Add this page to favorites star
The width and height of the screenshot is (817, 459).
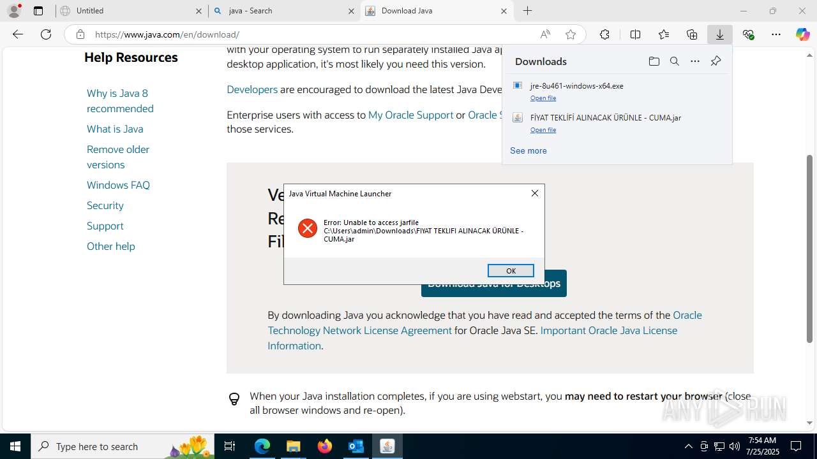571,34
